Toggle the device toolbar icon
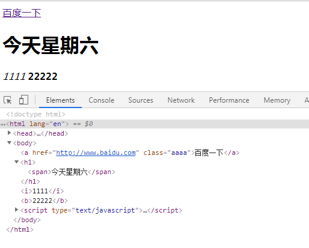Image resolution: width=309 pixels, height=248 pixels. pyautogui.click(x=23, y=100)
